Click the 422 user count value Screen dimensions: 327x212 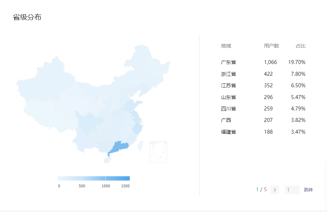(268, 74)
